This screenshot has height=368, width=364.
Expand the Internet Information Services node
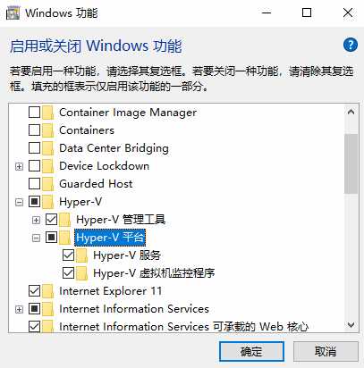pyautogui.click(x=19, y=309)
